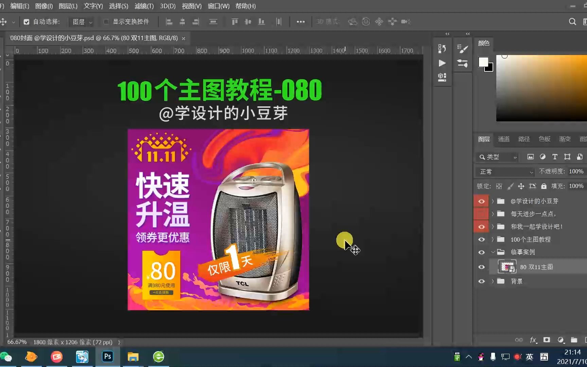Pick a color in the color field
The image size is (587, 367).
(x=541, y=88)
